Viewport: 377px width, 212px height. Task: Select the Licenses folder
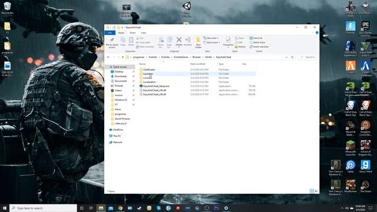[x=147, y=78]
